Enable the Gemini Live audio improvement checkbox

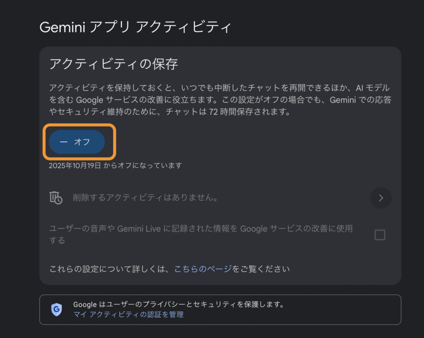click(x=379, y=235)
